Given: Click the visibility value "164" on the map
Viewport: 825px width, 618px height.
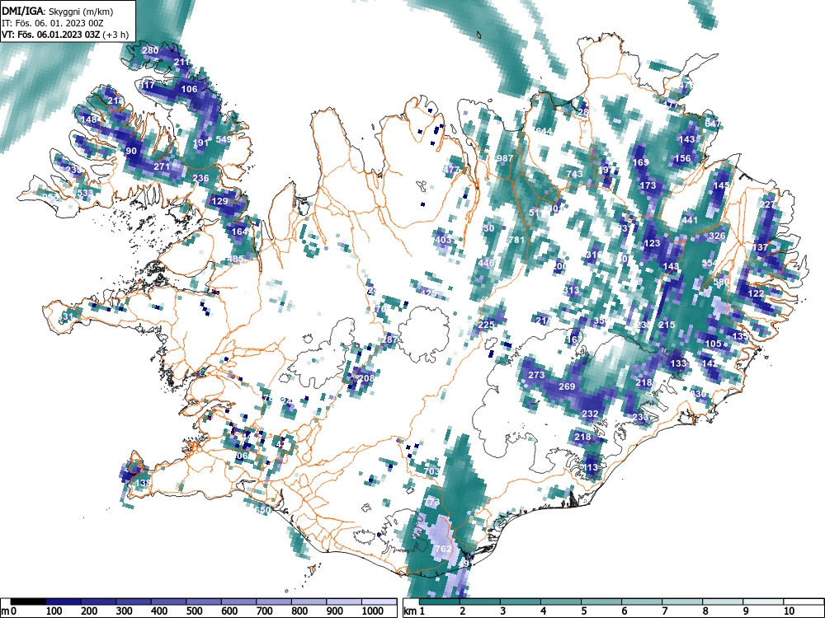Looking at the screenshot, I should 239,232.
